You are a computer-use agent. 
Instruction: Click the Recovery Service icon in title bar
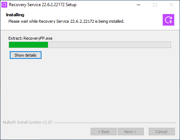pos(4,5)
